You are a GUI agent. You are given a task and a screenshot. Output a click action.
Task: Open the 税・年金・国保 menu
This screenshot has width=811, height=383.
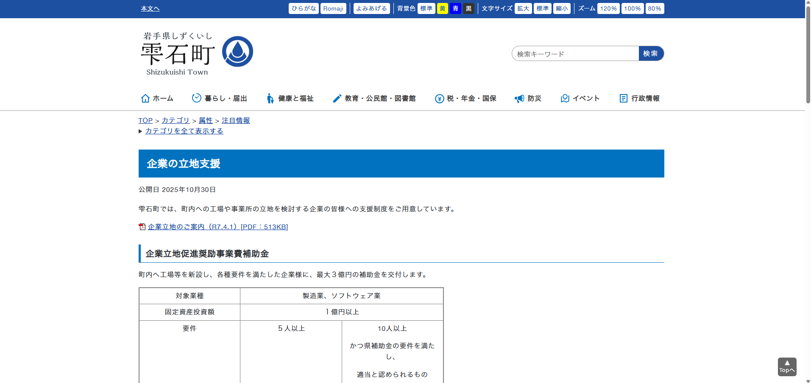coord(465,98)
